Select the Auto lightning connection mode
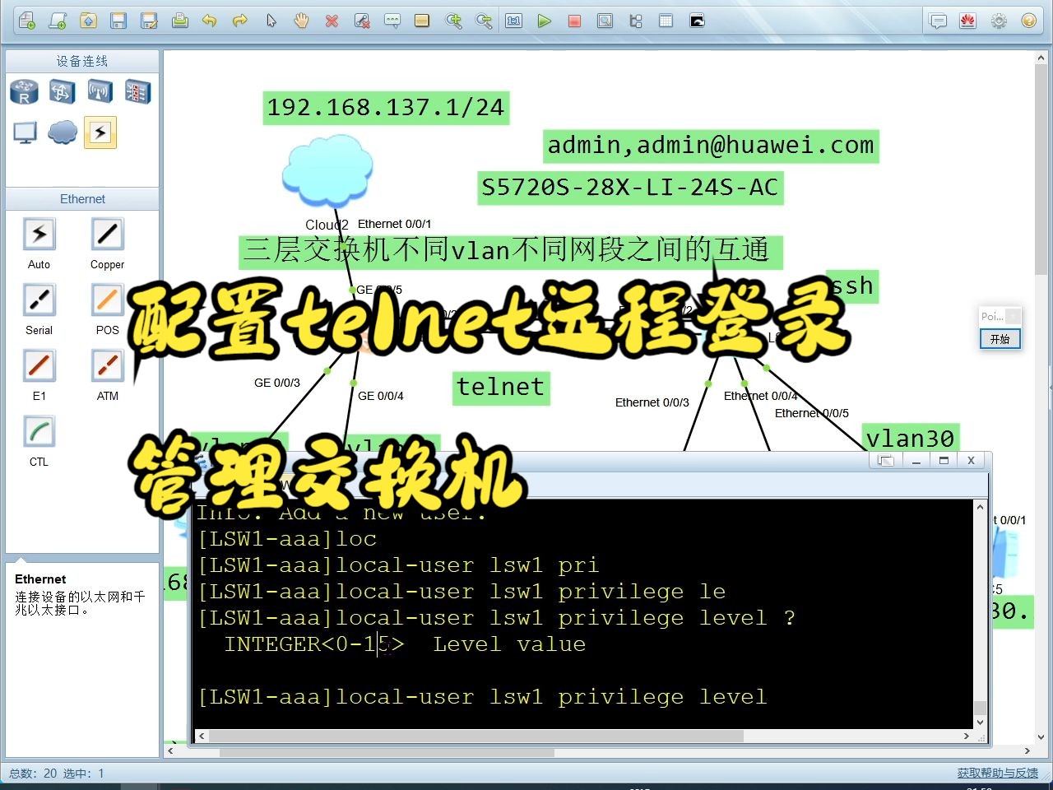1053x790 pixels. pos(39,234)
